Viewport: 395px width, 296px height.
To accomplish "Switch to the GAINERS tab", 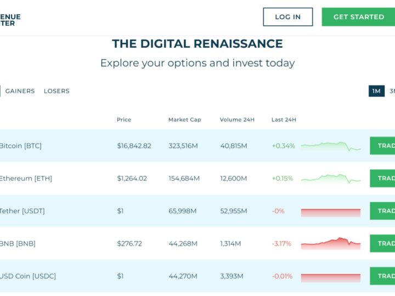I will pyautogui.click(x=20, y=91).
